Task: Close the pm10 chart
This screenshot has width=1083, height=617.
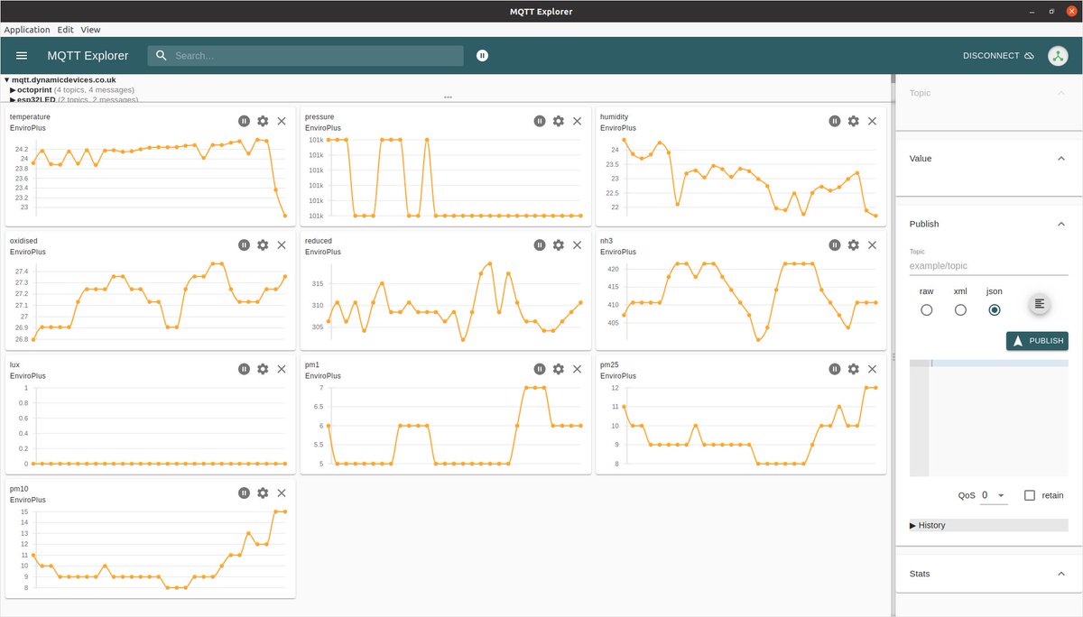Action: click(282, 493)
